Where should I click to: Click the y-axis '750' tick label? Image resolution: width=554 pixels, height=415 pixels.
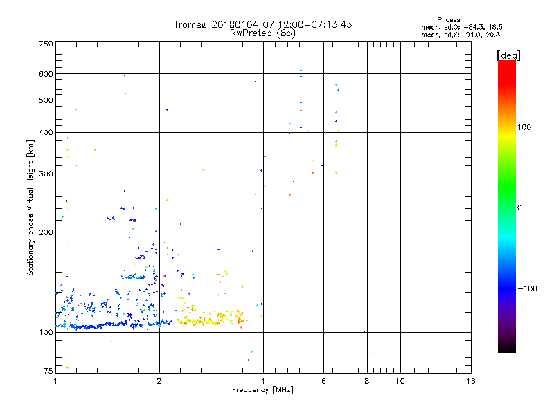click(46, 44)
